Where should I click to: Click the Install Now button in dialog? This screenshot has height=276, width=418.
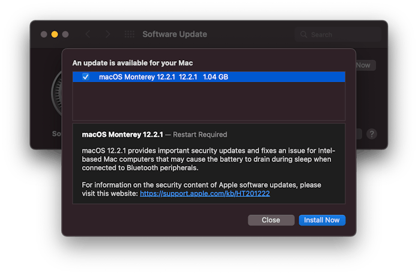[x=322, y=220]
